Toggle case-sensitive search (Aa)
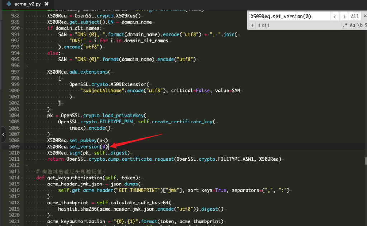This screenshot has width=367, height=226. tap(352, 25)
